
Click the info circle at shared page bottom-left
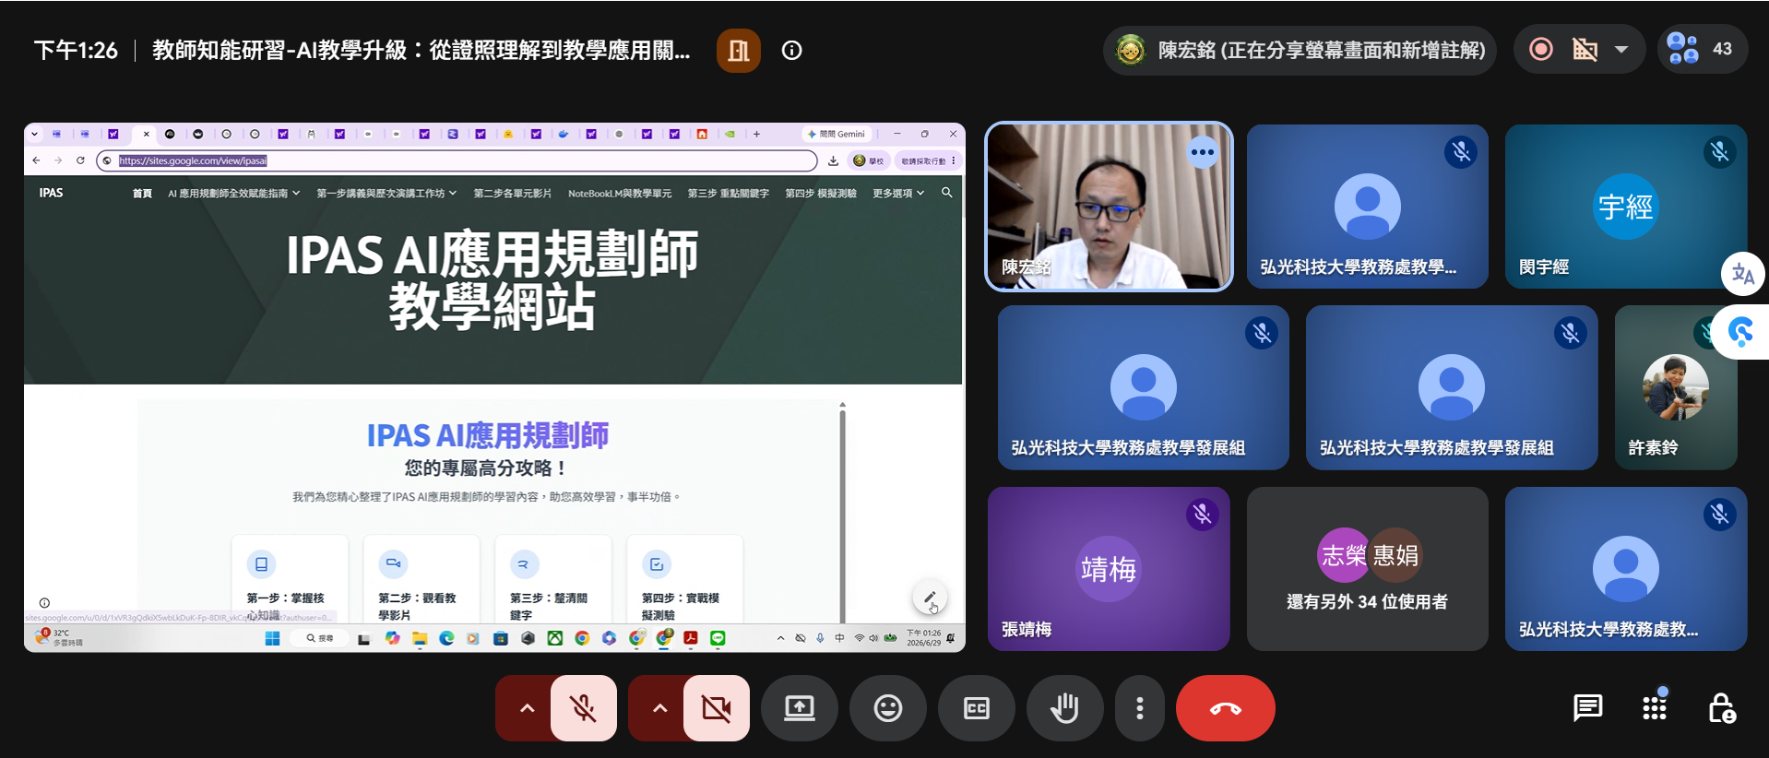pyautogui.click(x=44, y=603)
